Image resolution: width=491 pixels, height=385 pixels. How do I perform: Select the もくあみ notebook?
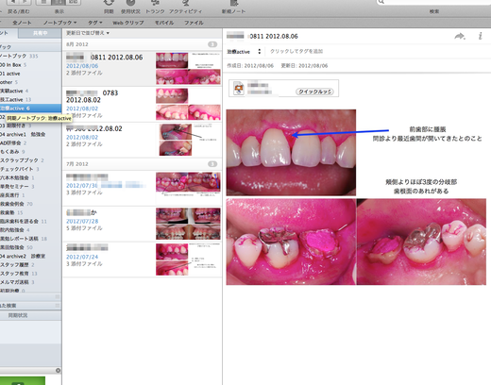point(30,152)
